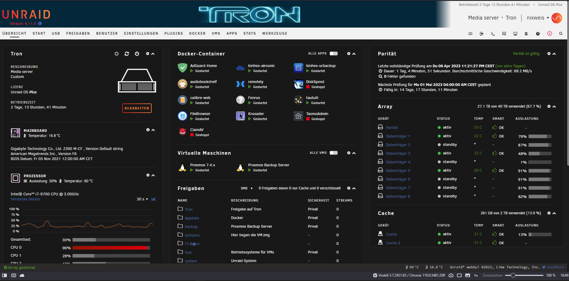Image resolution: width=569 pixels, height=281 pixels.
Task: Click the logout icon in top toolbar
Action: (x=482, y=33)
